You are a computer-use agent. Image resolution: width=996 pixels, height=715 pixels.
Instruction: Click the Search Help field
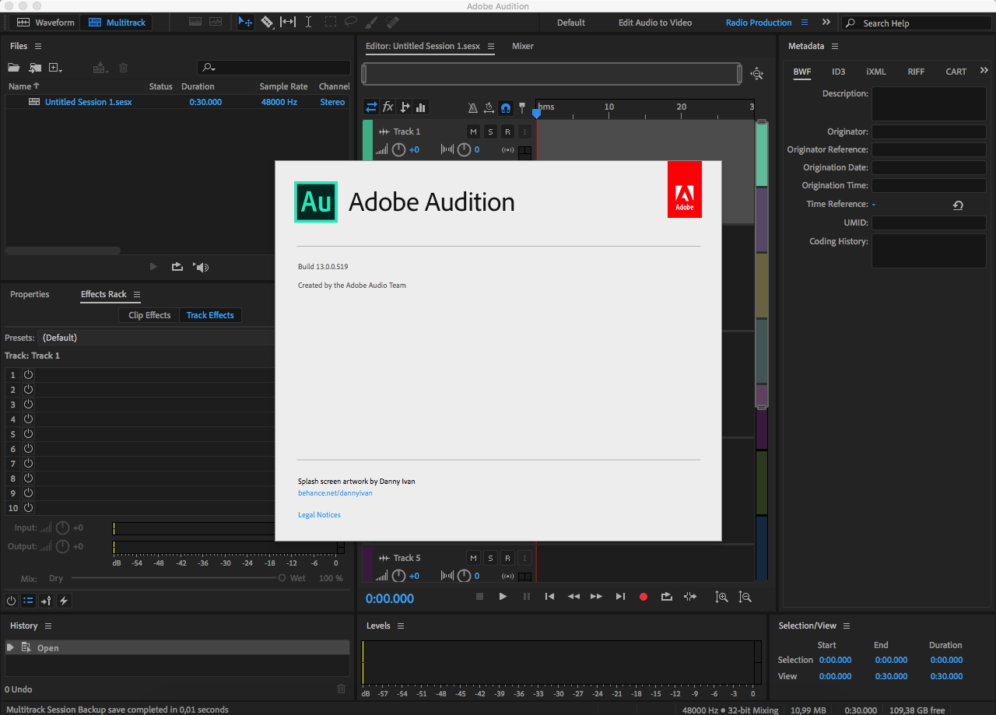point(916,23)
